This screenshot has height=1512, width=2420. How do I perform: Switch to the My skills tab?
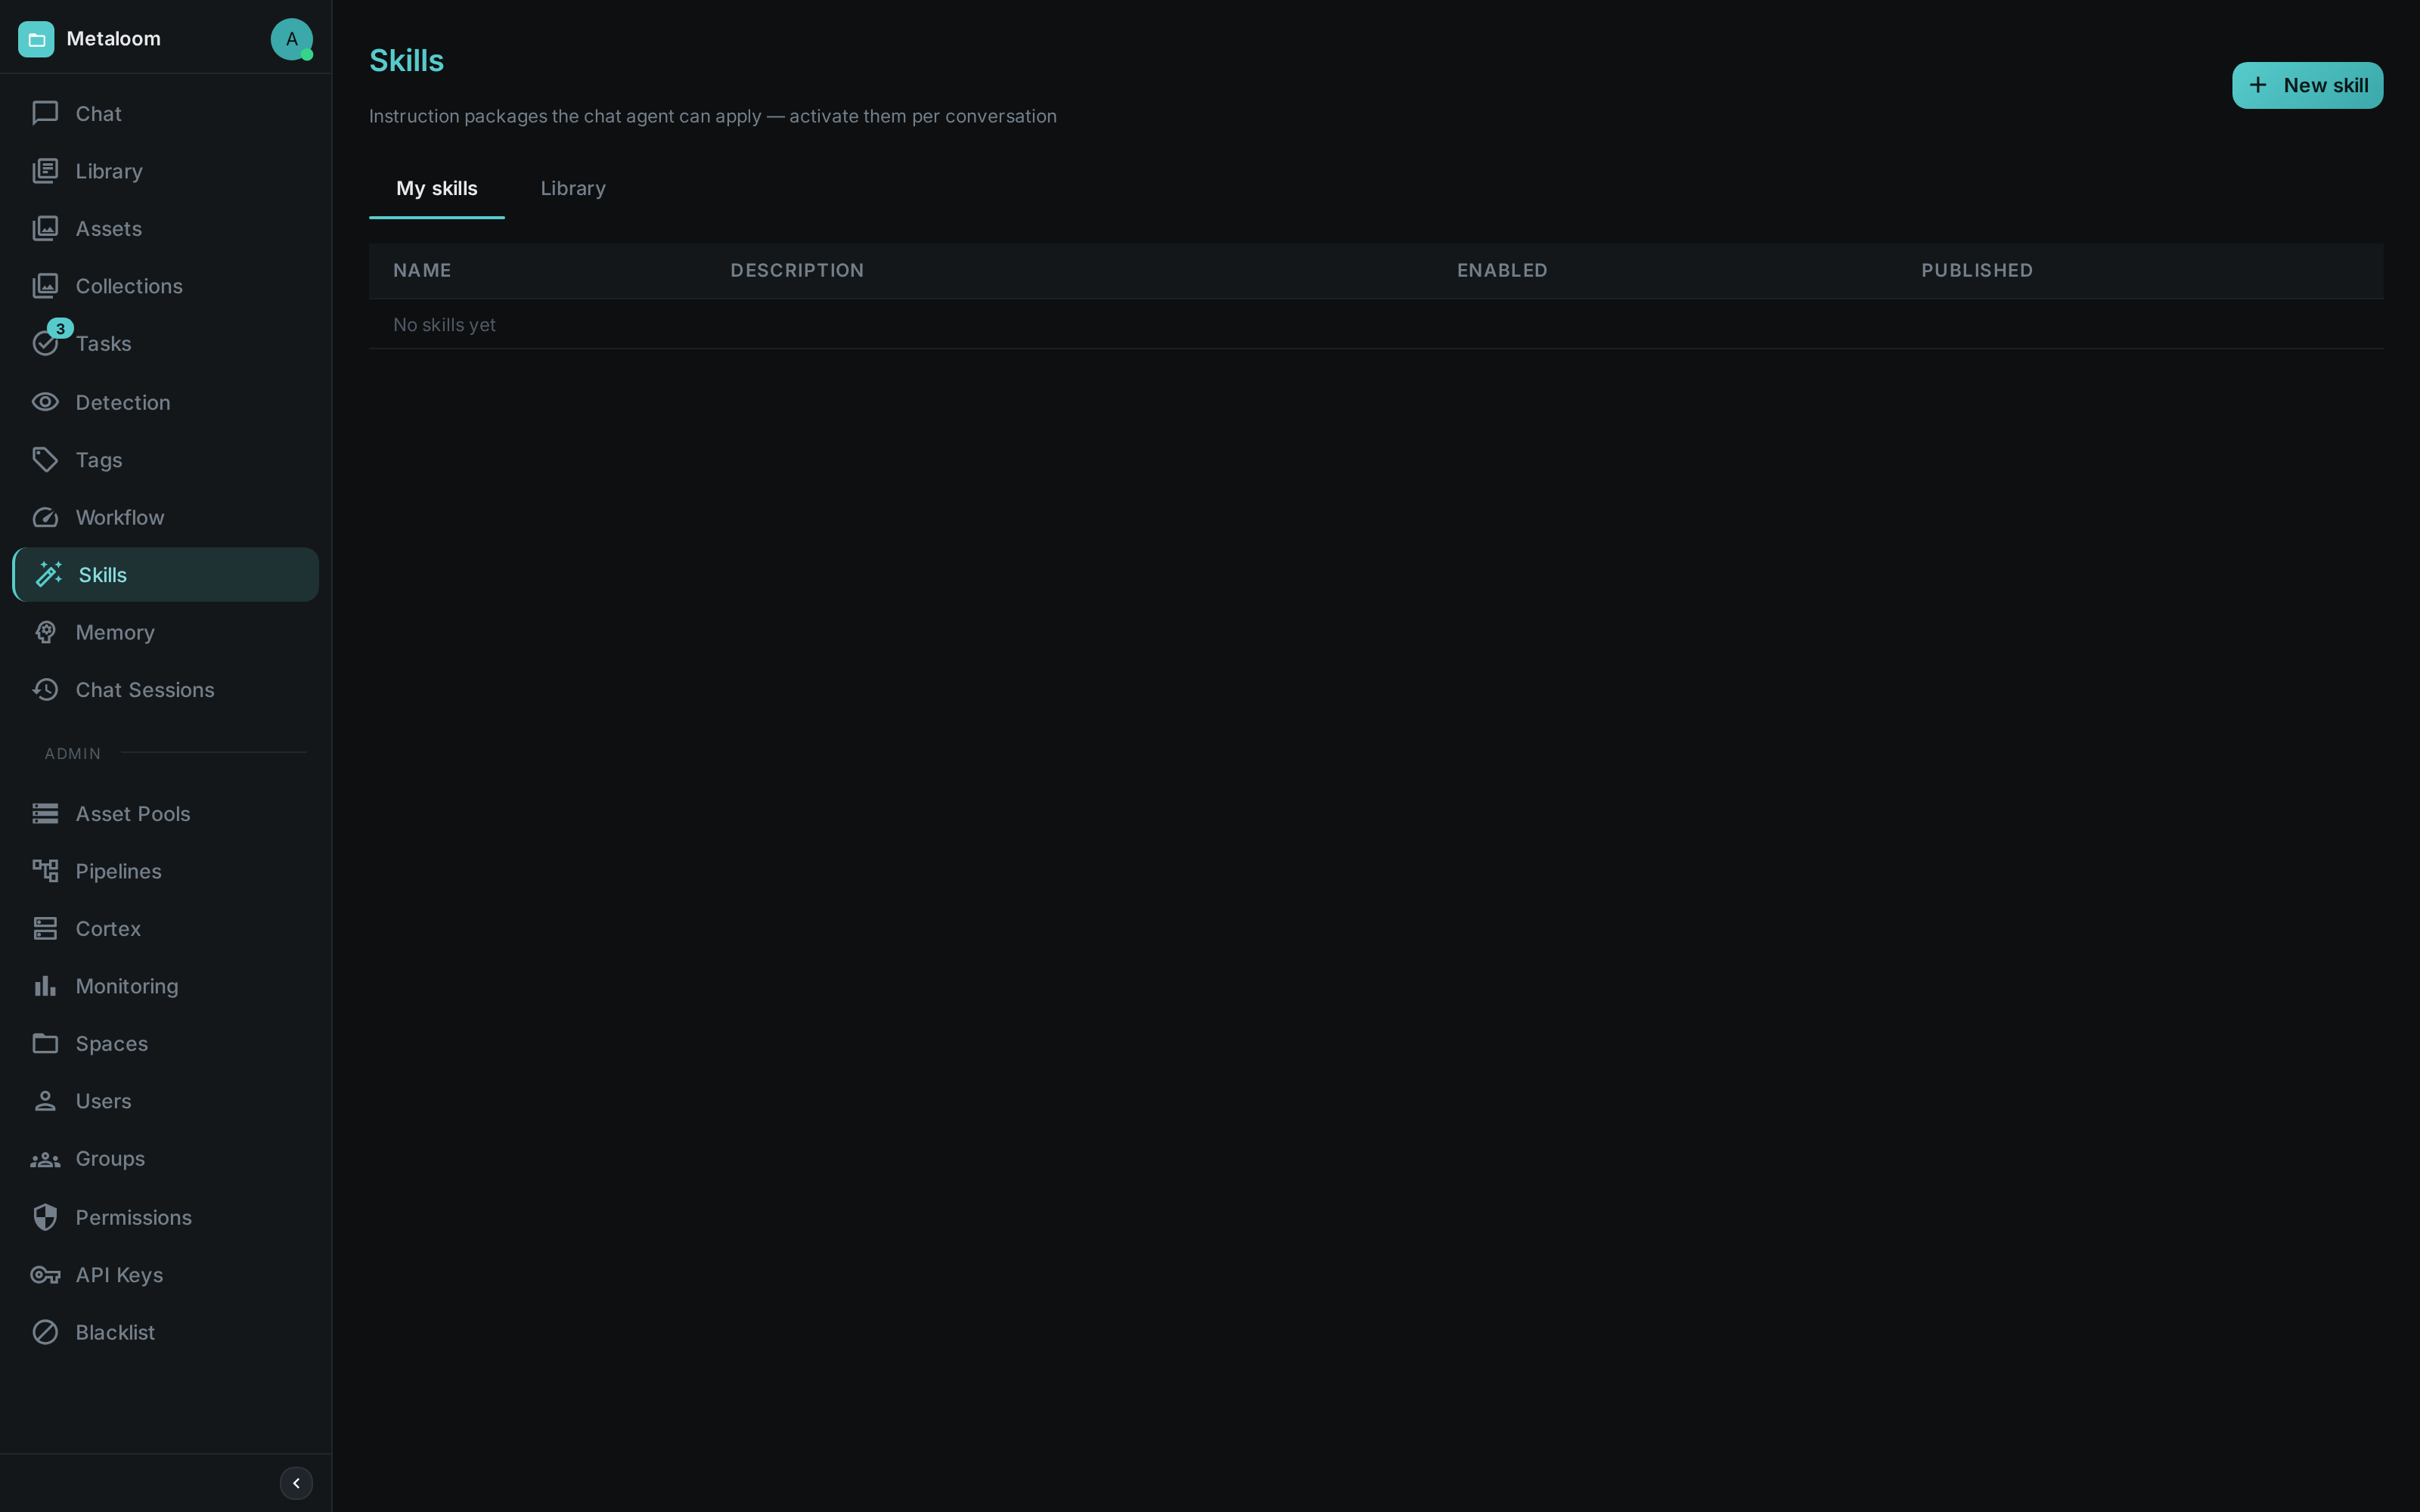click(x=437, y=189)
